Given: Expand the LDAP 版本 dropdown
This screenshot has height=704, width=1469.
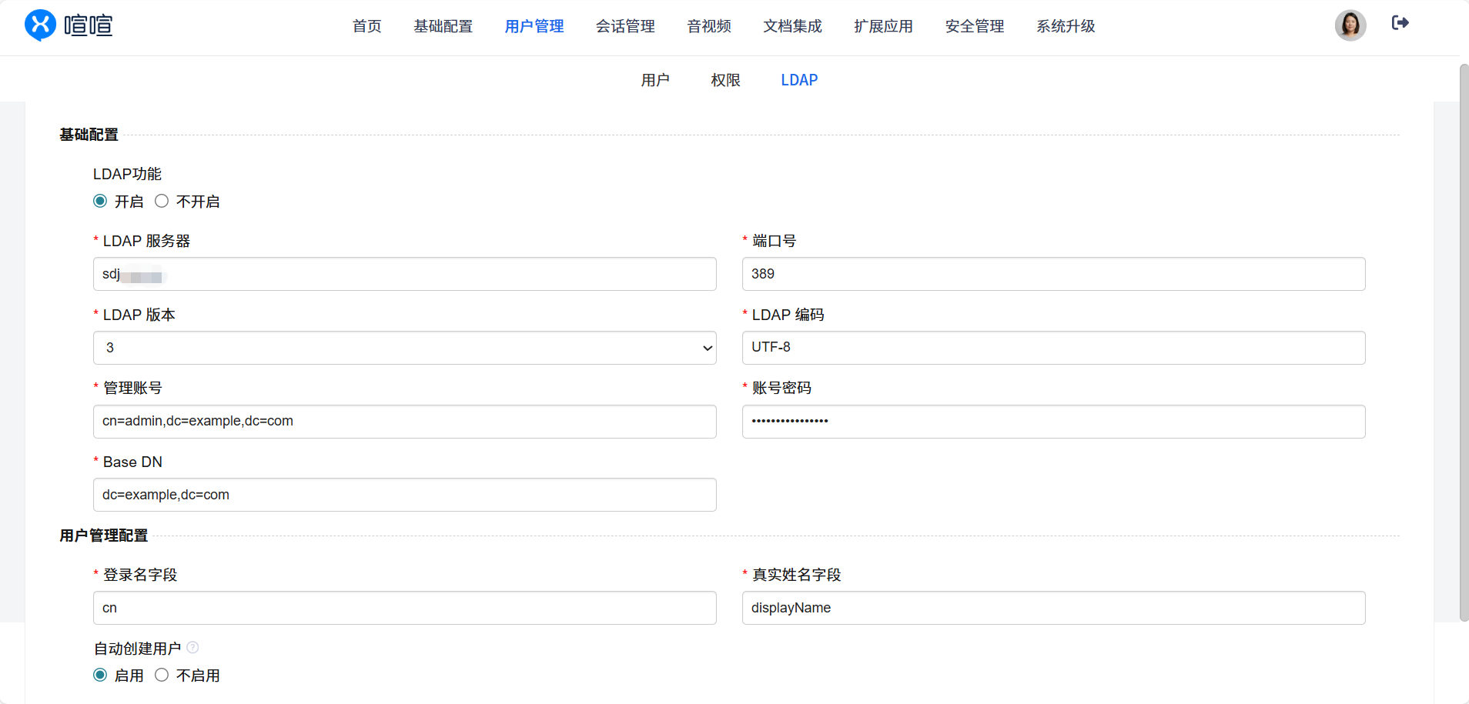Looking at the screenshot, I should 404,348.
